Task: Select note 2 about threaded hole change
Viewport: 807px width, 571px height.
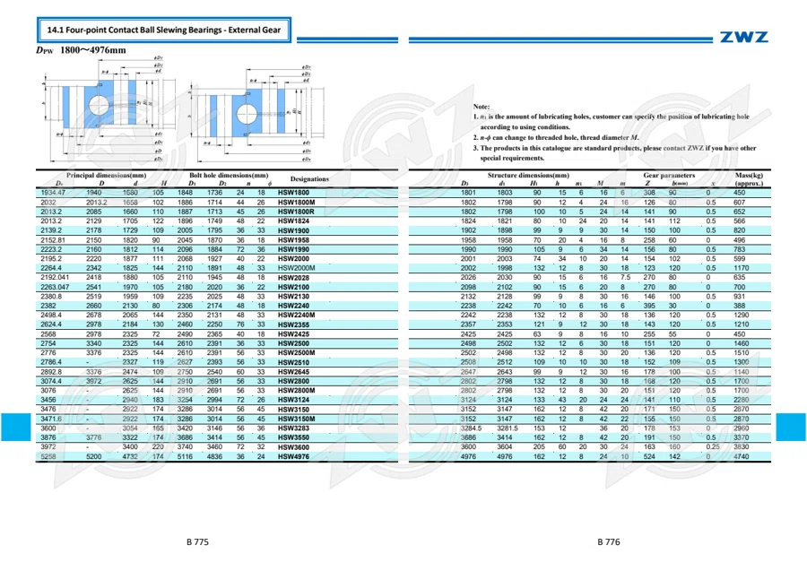Action: pyautogui.click(x=556, y=138)
